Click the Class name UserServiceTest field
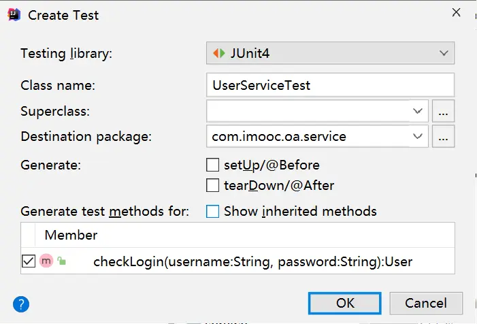Image resolution: width=477 pixels, height=324 pixels. (330, 85)
